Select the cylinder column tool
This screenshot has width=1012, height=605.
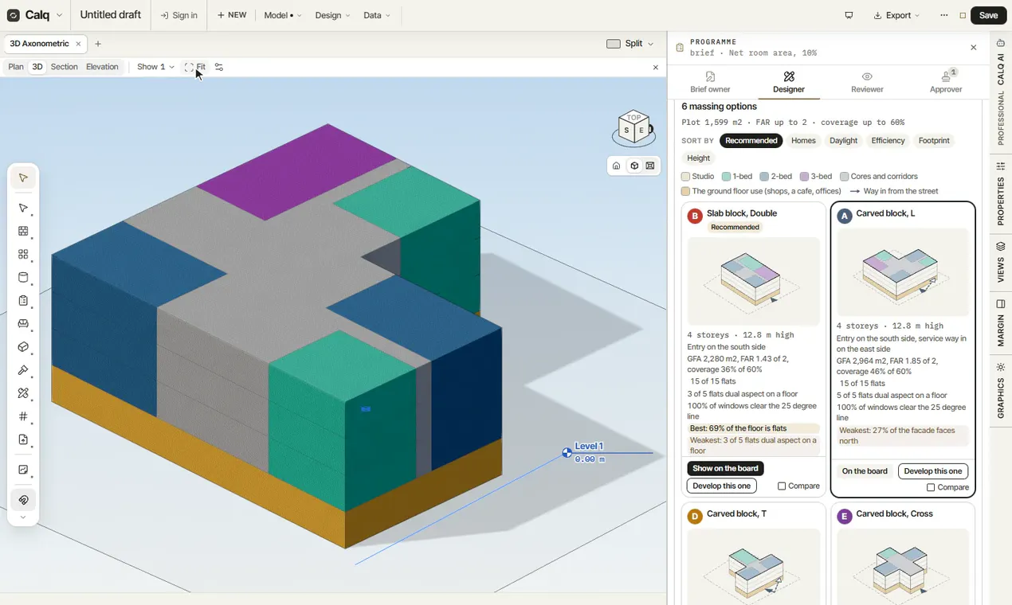click(x=23, y=278)
